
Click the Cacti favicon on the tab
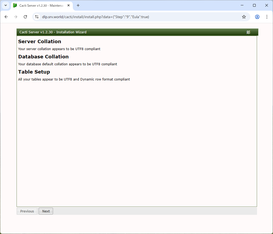(15, 5)
